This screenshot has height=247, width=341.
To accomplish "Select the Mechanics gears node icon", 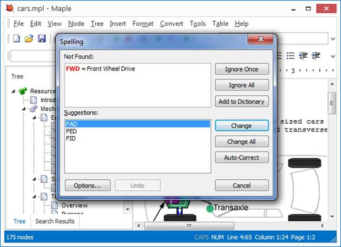I will click(34, 109).
